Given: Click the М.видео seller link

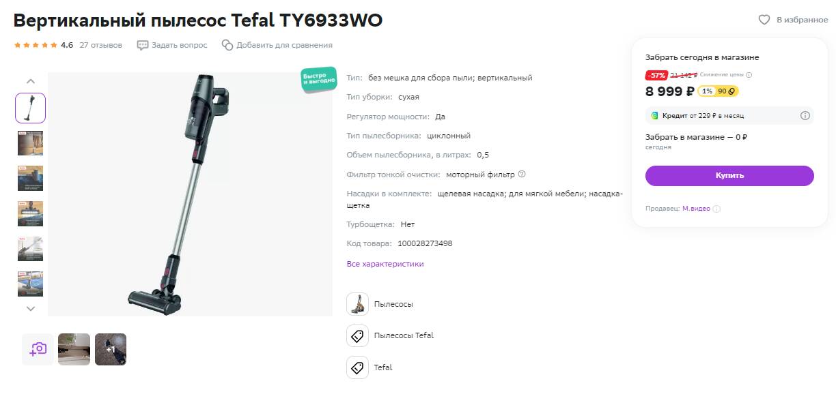Looking at the screenshot, I should pos(696,209).
